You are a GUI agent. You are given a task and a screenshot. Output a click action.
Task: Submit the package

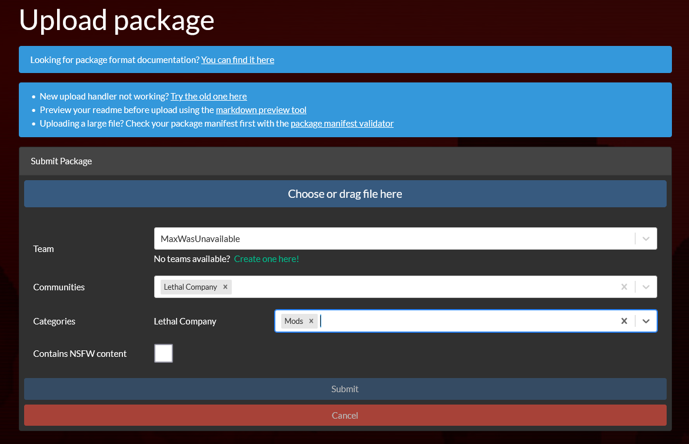(345, 389)
